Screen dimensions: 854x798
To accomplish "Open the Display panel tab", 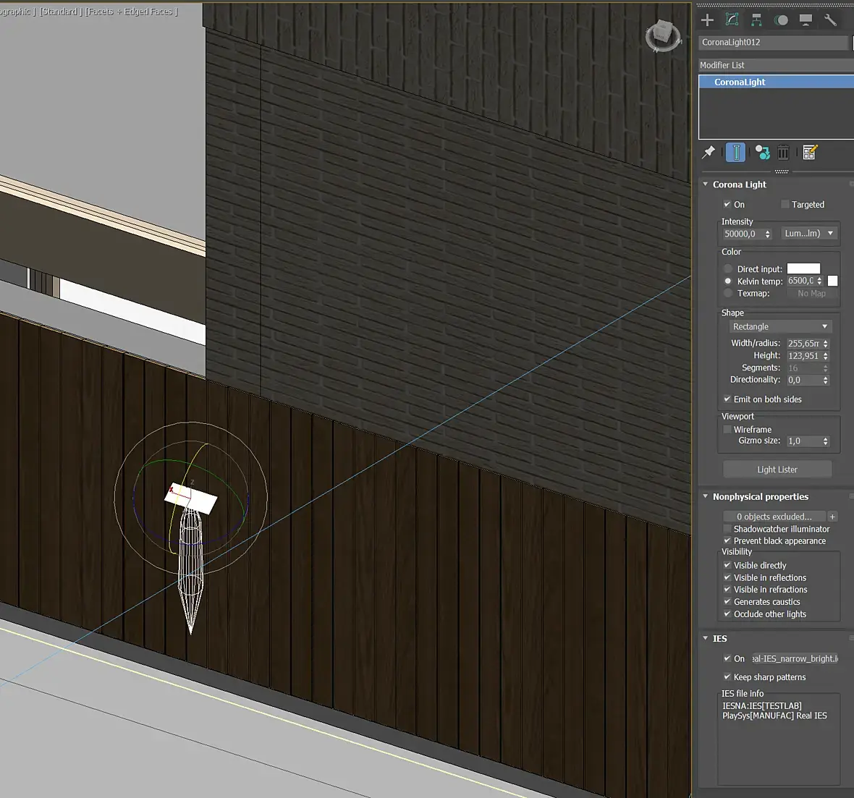I will 806,20.
